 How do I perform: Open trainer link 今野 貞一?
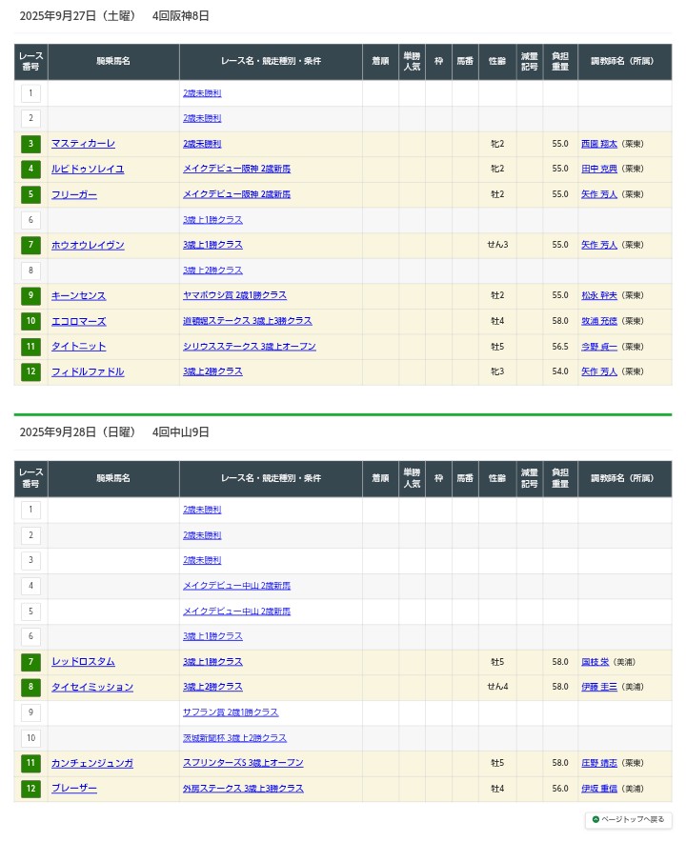click(x=599, y=347)
